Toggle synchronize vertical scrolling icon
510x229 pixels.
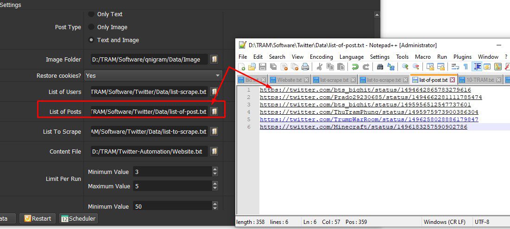click(430, 67)
